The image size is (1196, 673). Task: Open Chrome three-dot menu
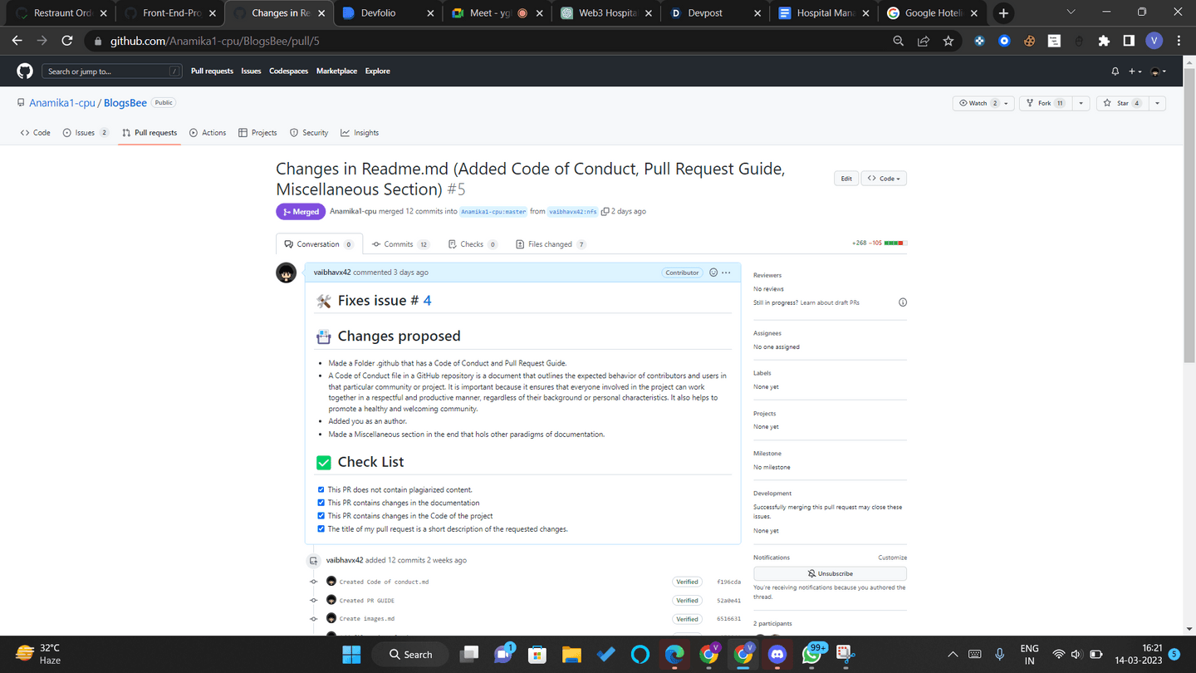click(1179, 41)
